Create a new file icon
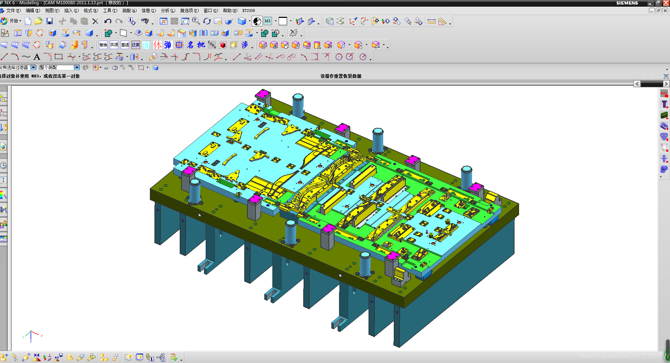670x363 pixels. click(28, 21)
